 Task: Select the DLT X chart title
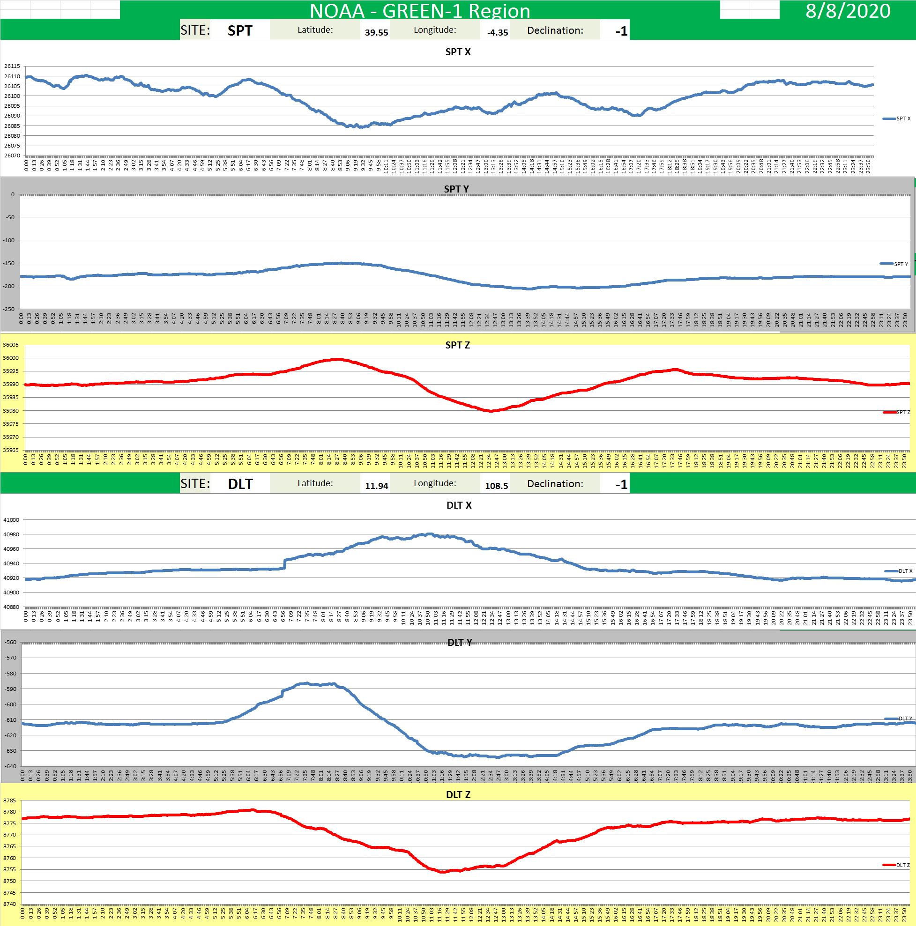click(x=459, y=505)
